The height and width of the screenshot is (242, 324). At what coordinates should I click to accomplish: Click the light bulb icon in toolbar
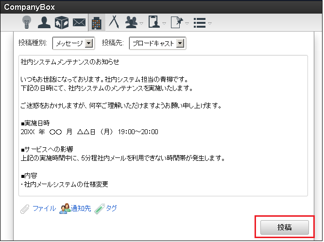point(27,22)
